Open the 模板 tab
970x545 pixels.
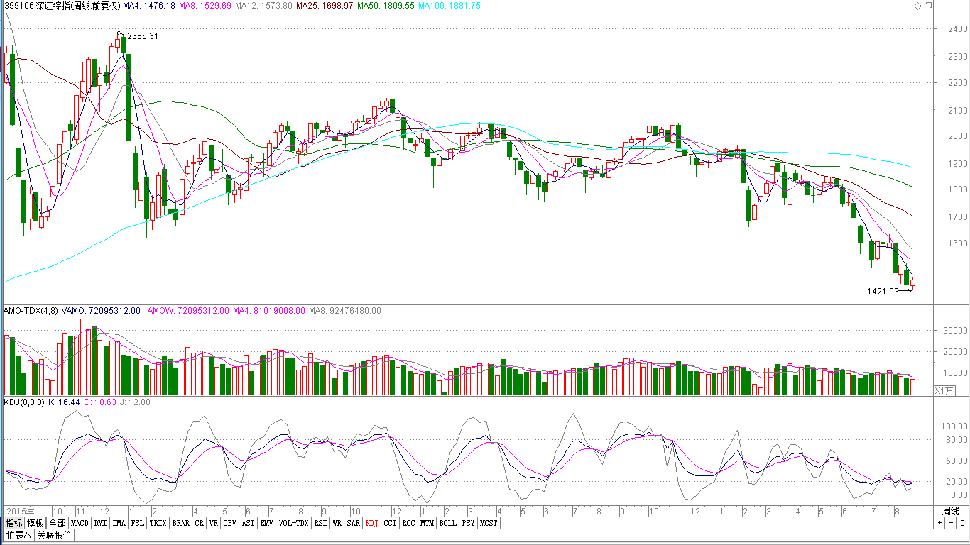point(36,523)
